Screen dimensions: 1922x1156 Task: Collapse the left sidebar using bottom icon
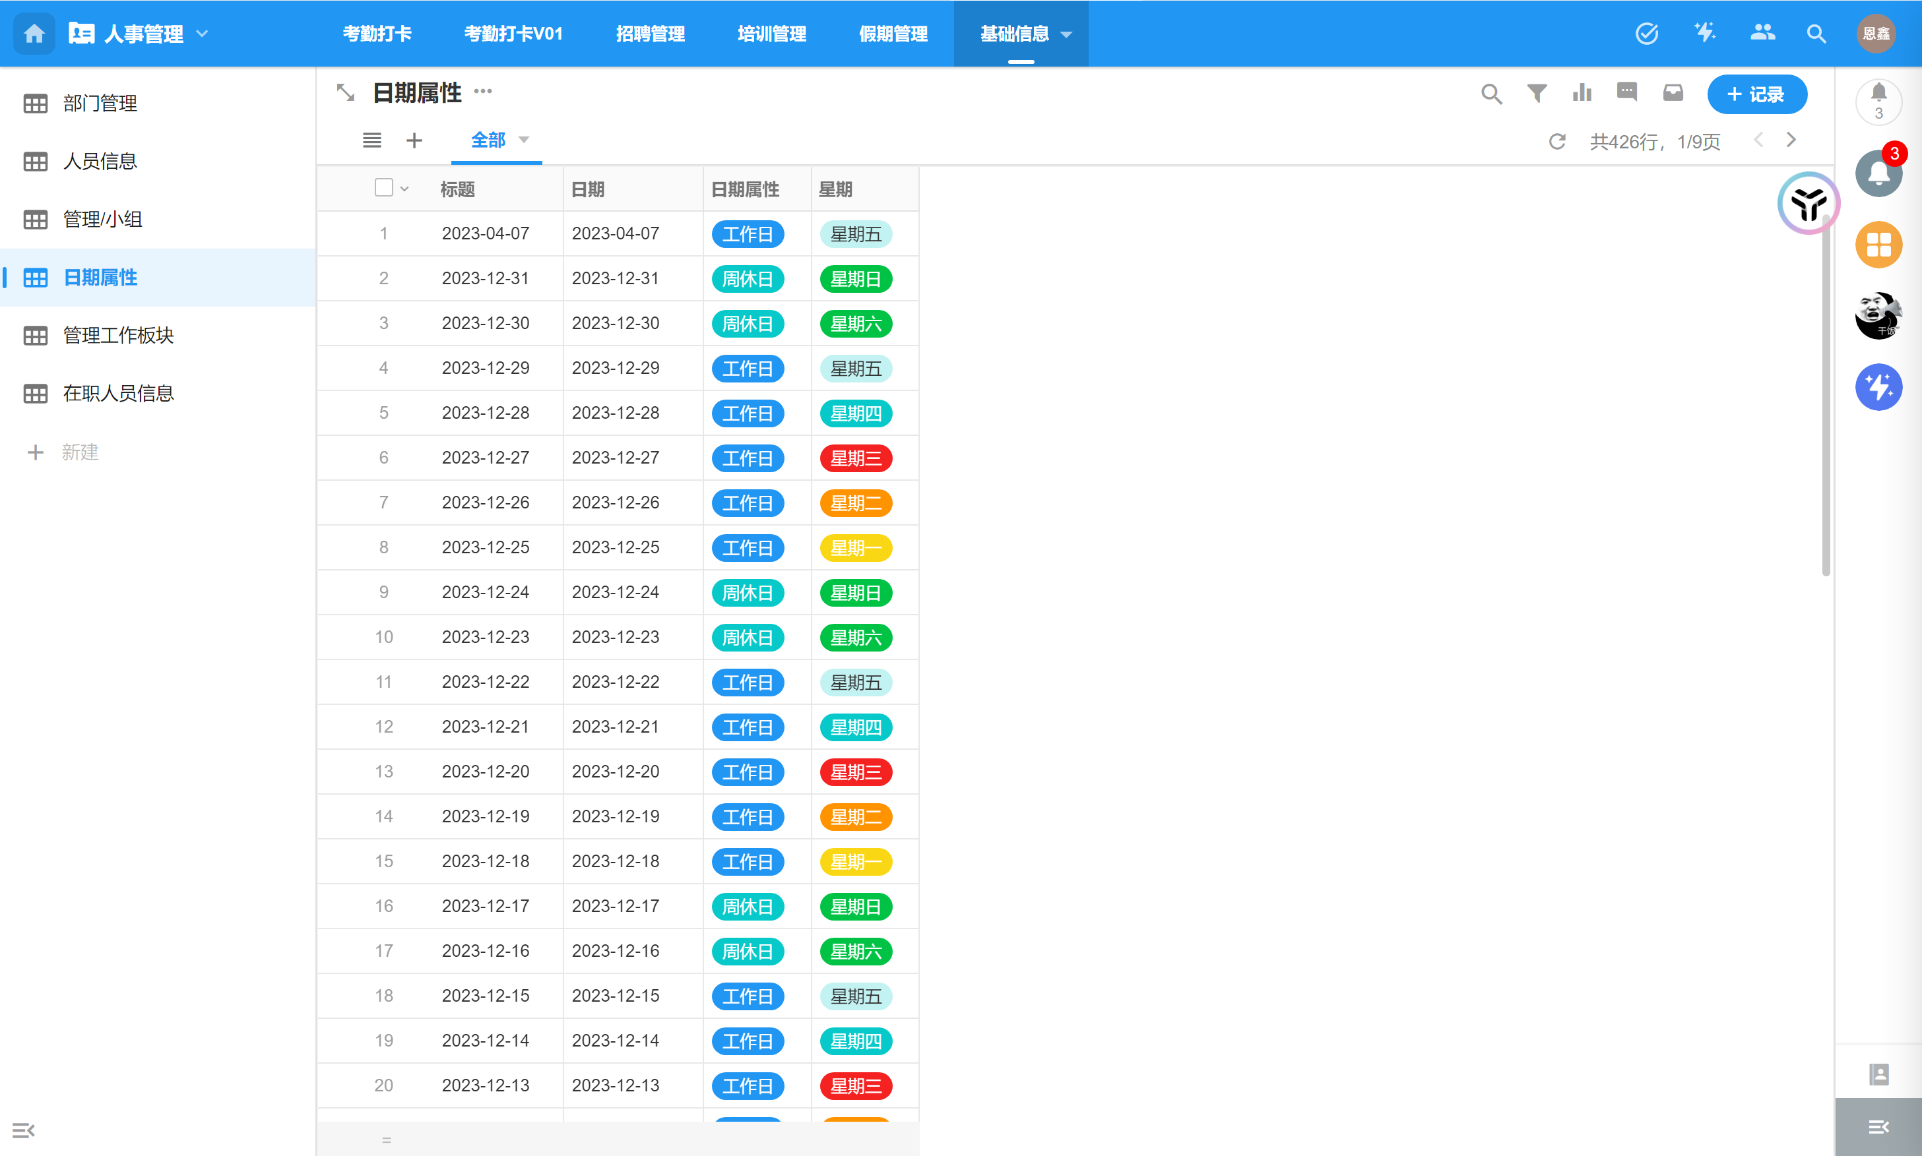point(23,1130)
